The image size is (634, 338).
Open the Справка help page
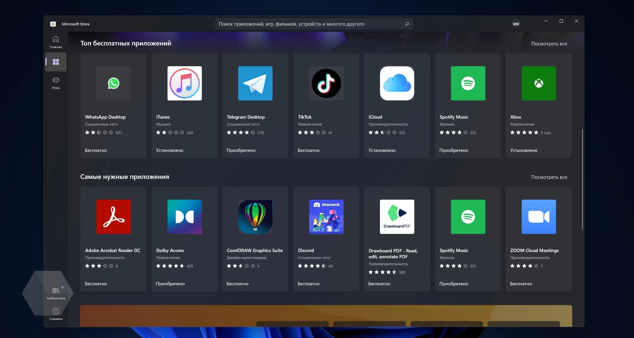coord(56,314)
